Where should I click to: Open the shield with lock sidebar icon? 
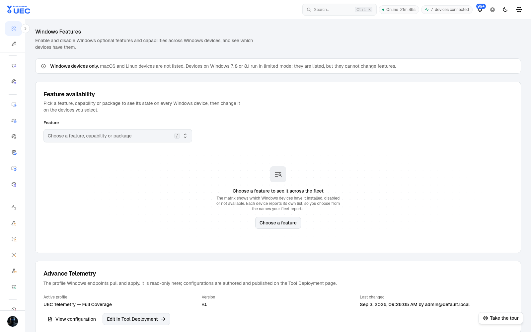(x=14, y=66)
